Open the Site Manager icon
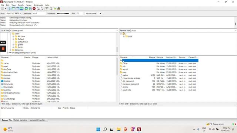The width and height of the screenshot is (237, 133). (x=2, y=8)
